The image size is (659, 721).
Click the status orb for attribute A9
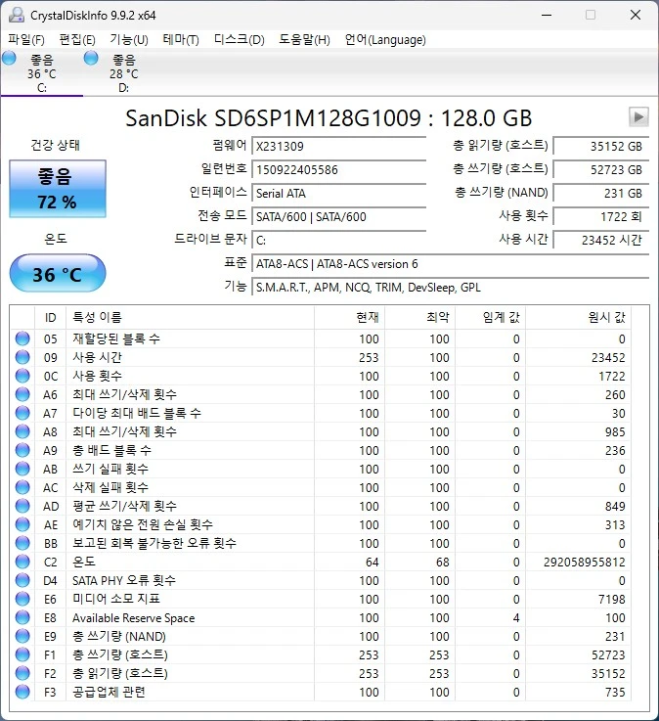coord(22,450)
